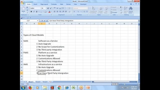The height and width of the screenshot is (90, 160).
Task: Switch to the Sheet3 worksheet tab
Action: point(45,82)
